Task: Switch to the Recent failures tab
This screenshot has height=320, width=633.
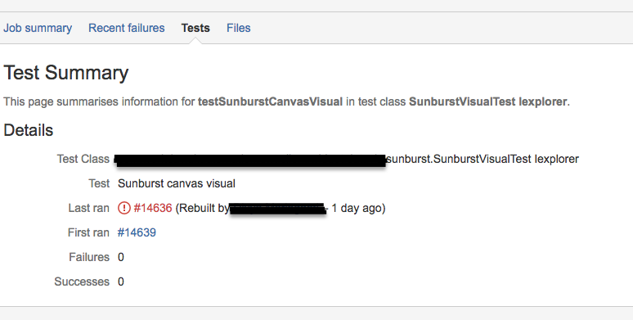Action: pyautogui.click(x=127, y=28)
